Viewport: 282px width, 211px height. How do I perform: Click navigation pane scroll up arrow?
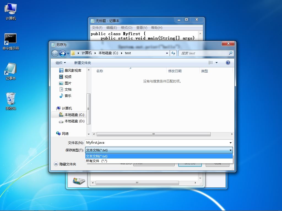(x=89, y=70)
